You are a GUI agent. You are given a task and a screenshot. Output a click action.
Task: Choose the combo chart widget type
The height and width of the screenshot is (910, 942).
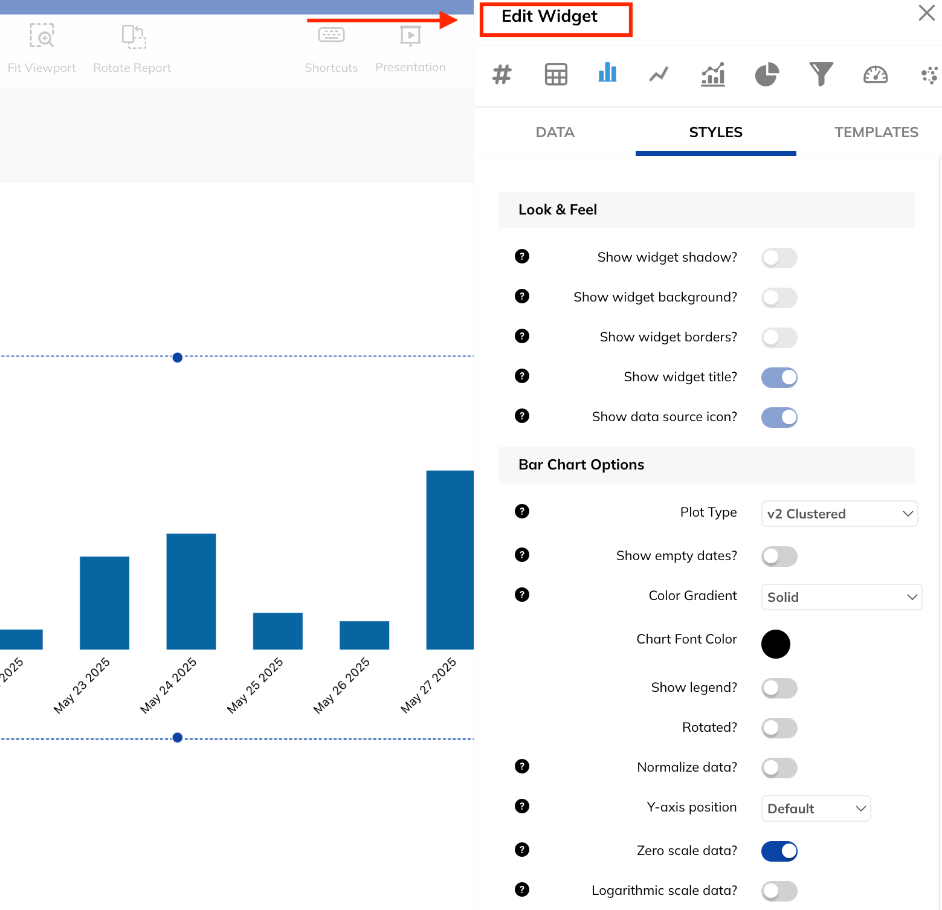coord(712,74)
